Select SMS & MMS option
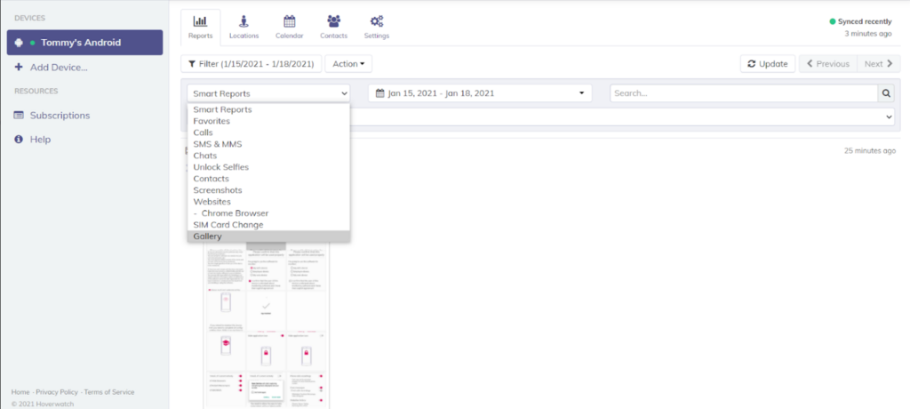The width and height of the screenshot is (910, 409). pyautogui.click(x=268, y=144)
